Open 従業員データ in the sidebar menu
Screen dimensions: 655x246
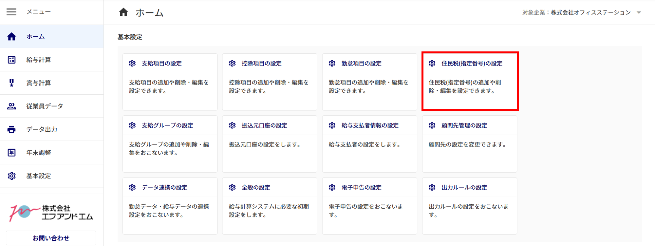52,106
